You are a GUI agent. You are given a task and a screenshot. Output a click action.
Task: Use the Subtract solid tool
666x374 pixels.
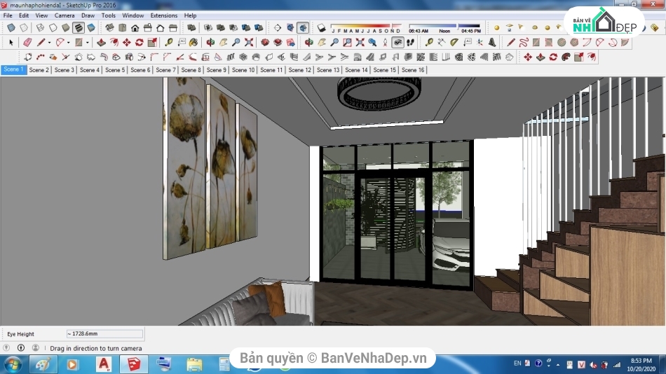coord(233,28)
